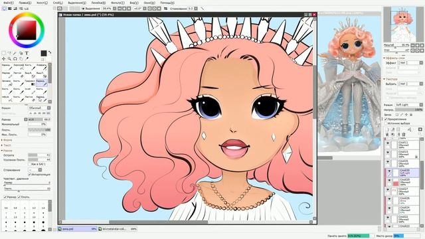Hide layer Слой30 with eye icon
The height and width of the screenshot is (239, 425).
pyautogui.click(x=389, y=171)
